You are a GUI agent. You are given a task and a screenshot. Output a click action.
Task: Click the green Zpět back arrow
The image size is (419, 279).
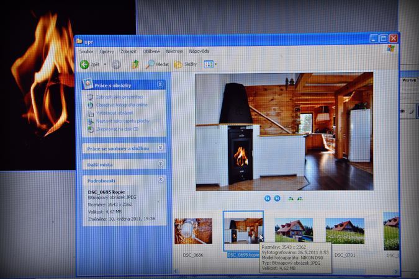tap(84, 64)
